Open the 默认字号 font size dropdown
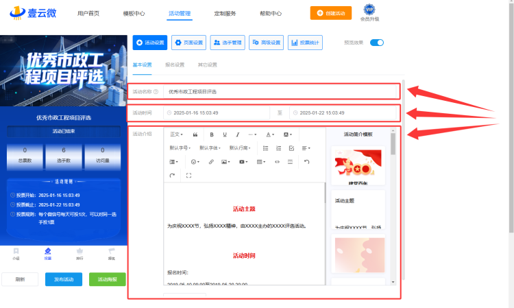 (180, 148)
